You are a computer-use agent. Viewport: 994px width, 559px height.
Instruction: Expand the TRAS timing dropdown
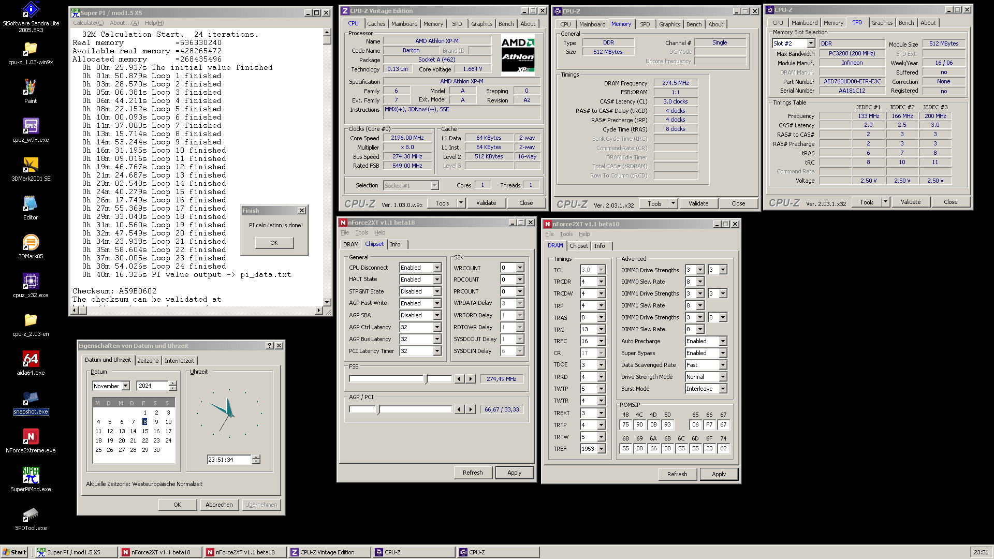(x=601, y=317)
